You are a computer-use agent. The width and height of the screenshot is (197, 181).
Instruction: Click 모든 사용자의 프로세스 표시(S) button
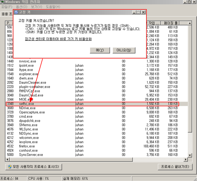(34, 167)
